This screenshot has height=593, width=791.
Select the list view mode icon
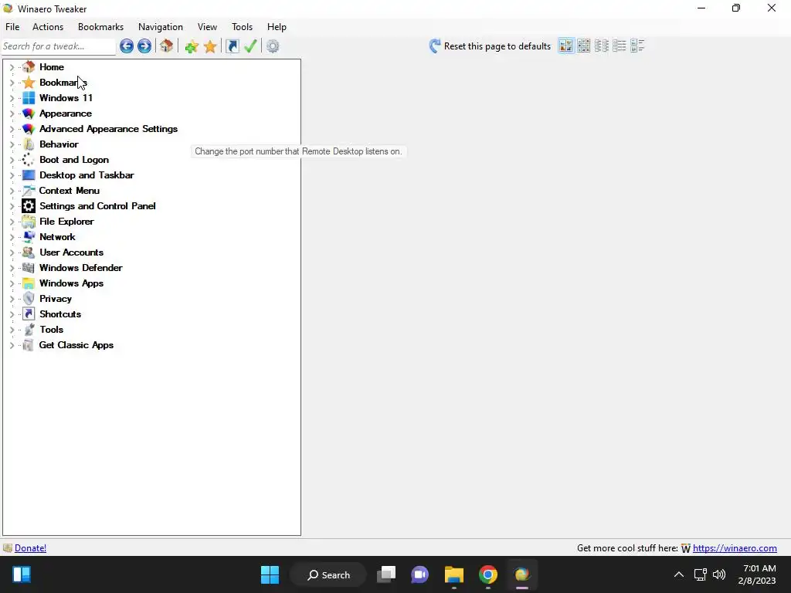point(619,46)
